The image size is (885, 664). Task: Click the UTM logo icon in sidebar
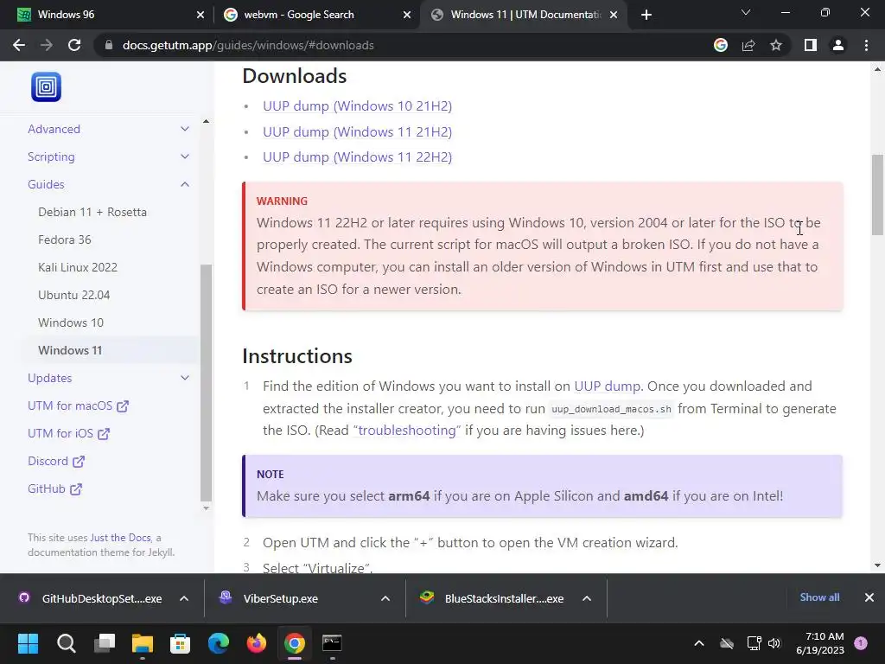[47, 87]
